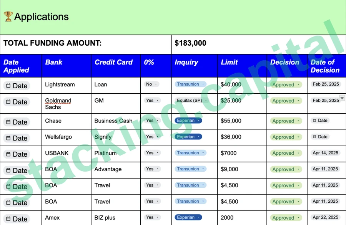This screenshot has height=225, width=346.
Task: Select the Lightstream bank cell
Action: point(67,86)
